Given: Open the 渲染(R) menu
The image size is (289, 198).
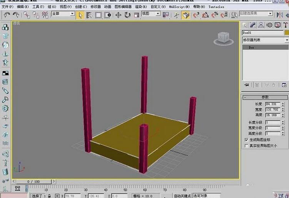Looking at the screenshot, I should [141, 7].
